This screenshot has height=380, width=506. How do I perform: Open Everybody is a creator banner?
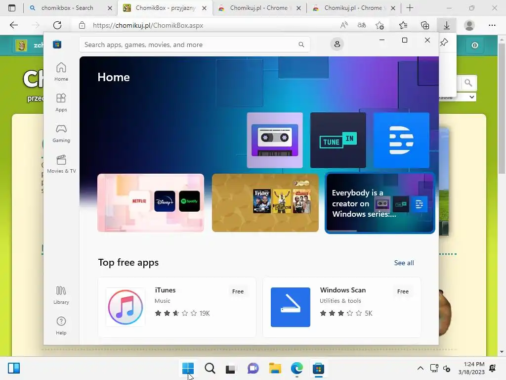pyautogui.click(x=380, y=203)
